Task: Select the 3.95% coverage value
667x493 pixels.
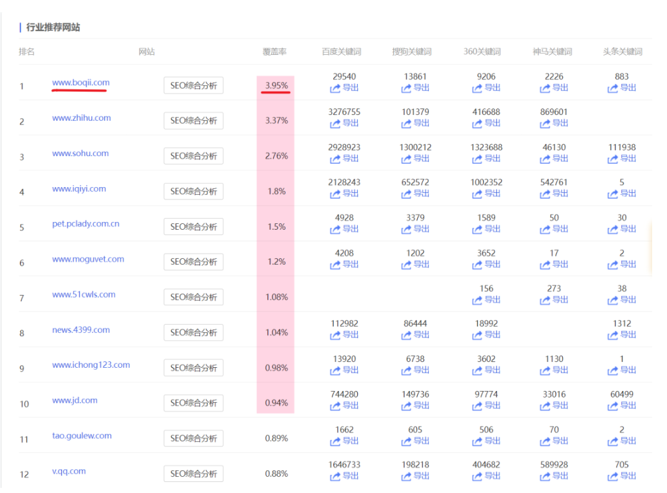Action: coord(276,85)
